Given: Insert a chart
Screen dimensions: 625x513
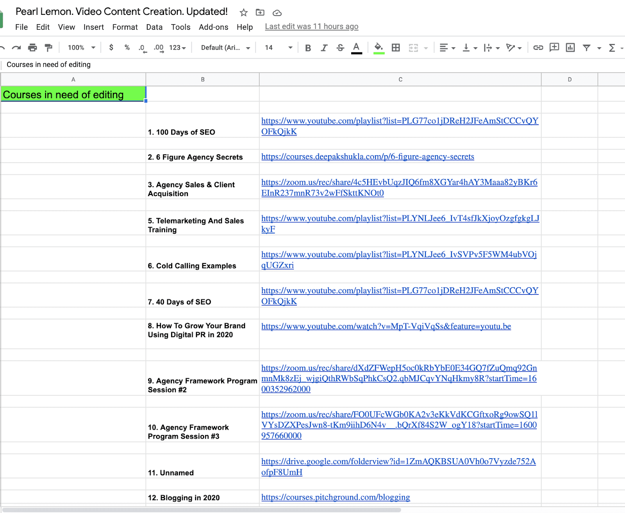Looking at the screenshot, I should click(570, 48).
